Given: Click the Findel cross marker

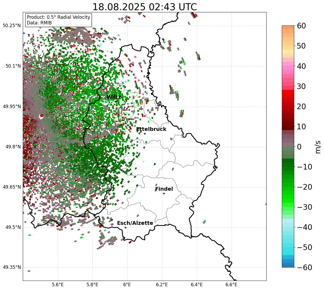Looking at the screenshot, I should pos(164,193).
